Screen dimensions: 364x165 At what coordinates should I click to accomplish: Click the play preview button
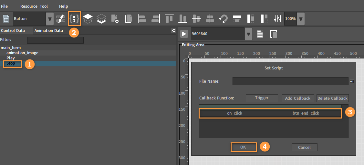(x=184, y=34)
